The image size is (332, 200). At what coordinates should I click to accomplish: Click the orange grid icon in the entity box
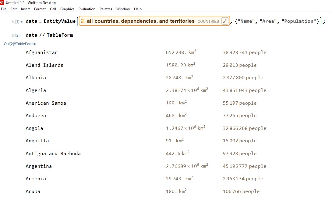(83, 21)
